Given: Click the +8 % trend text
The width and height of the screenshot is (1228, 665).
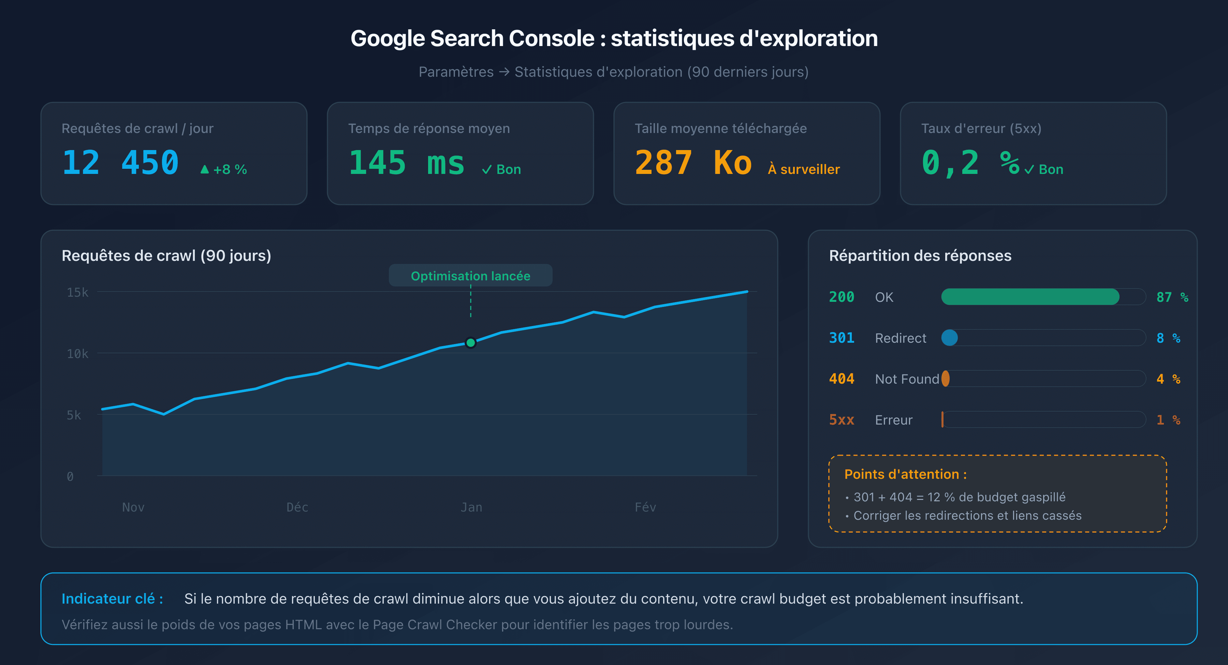Looking at the screenshot, I should pos(230,170).
